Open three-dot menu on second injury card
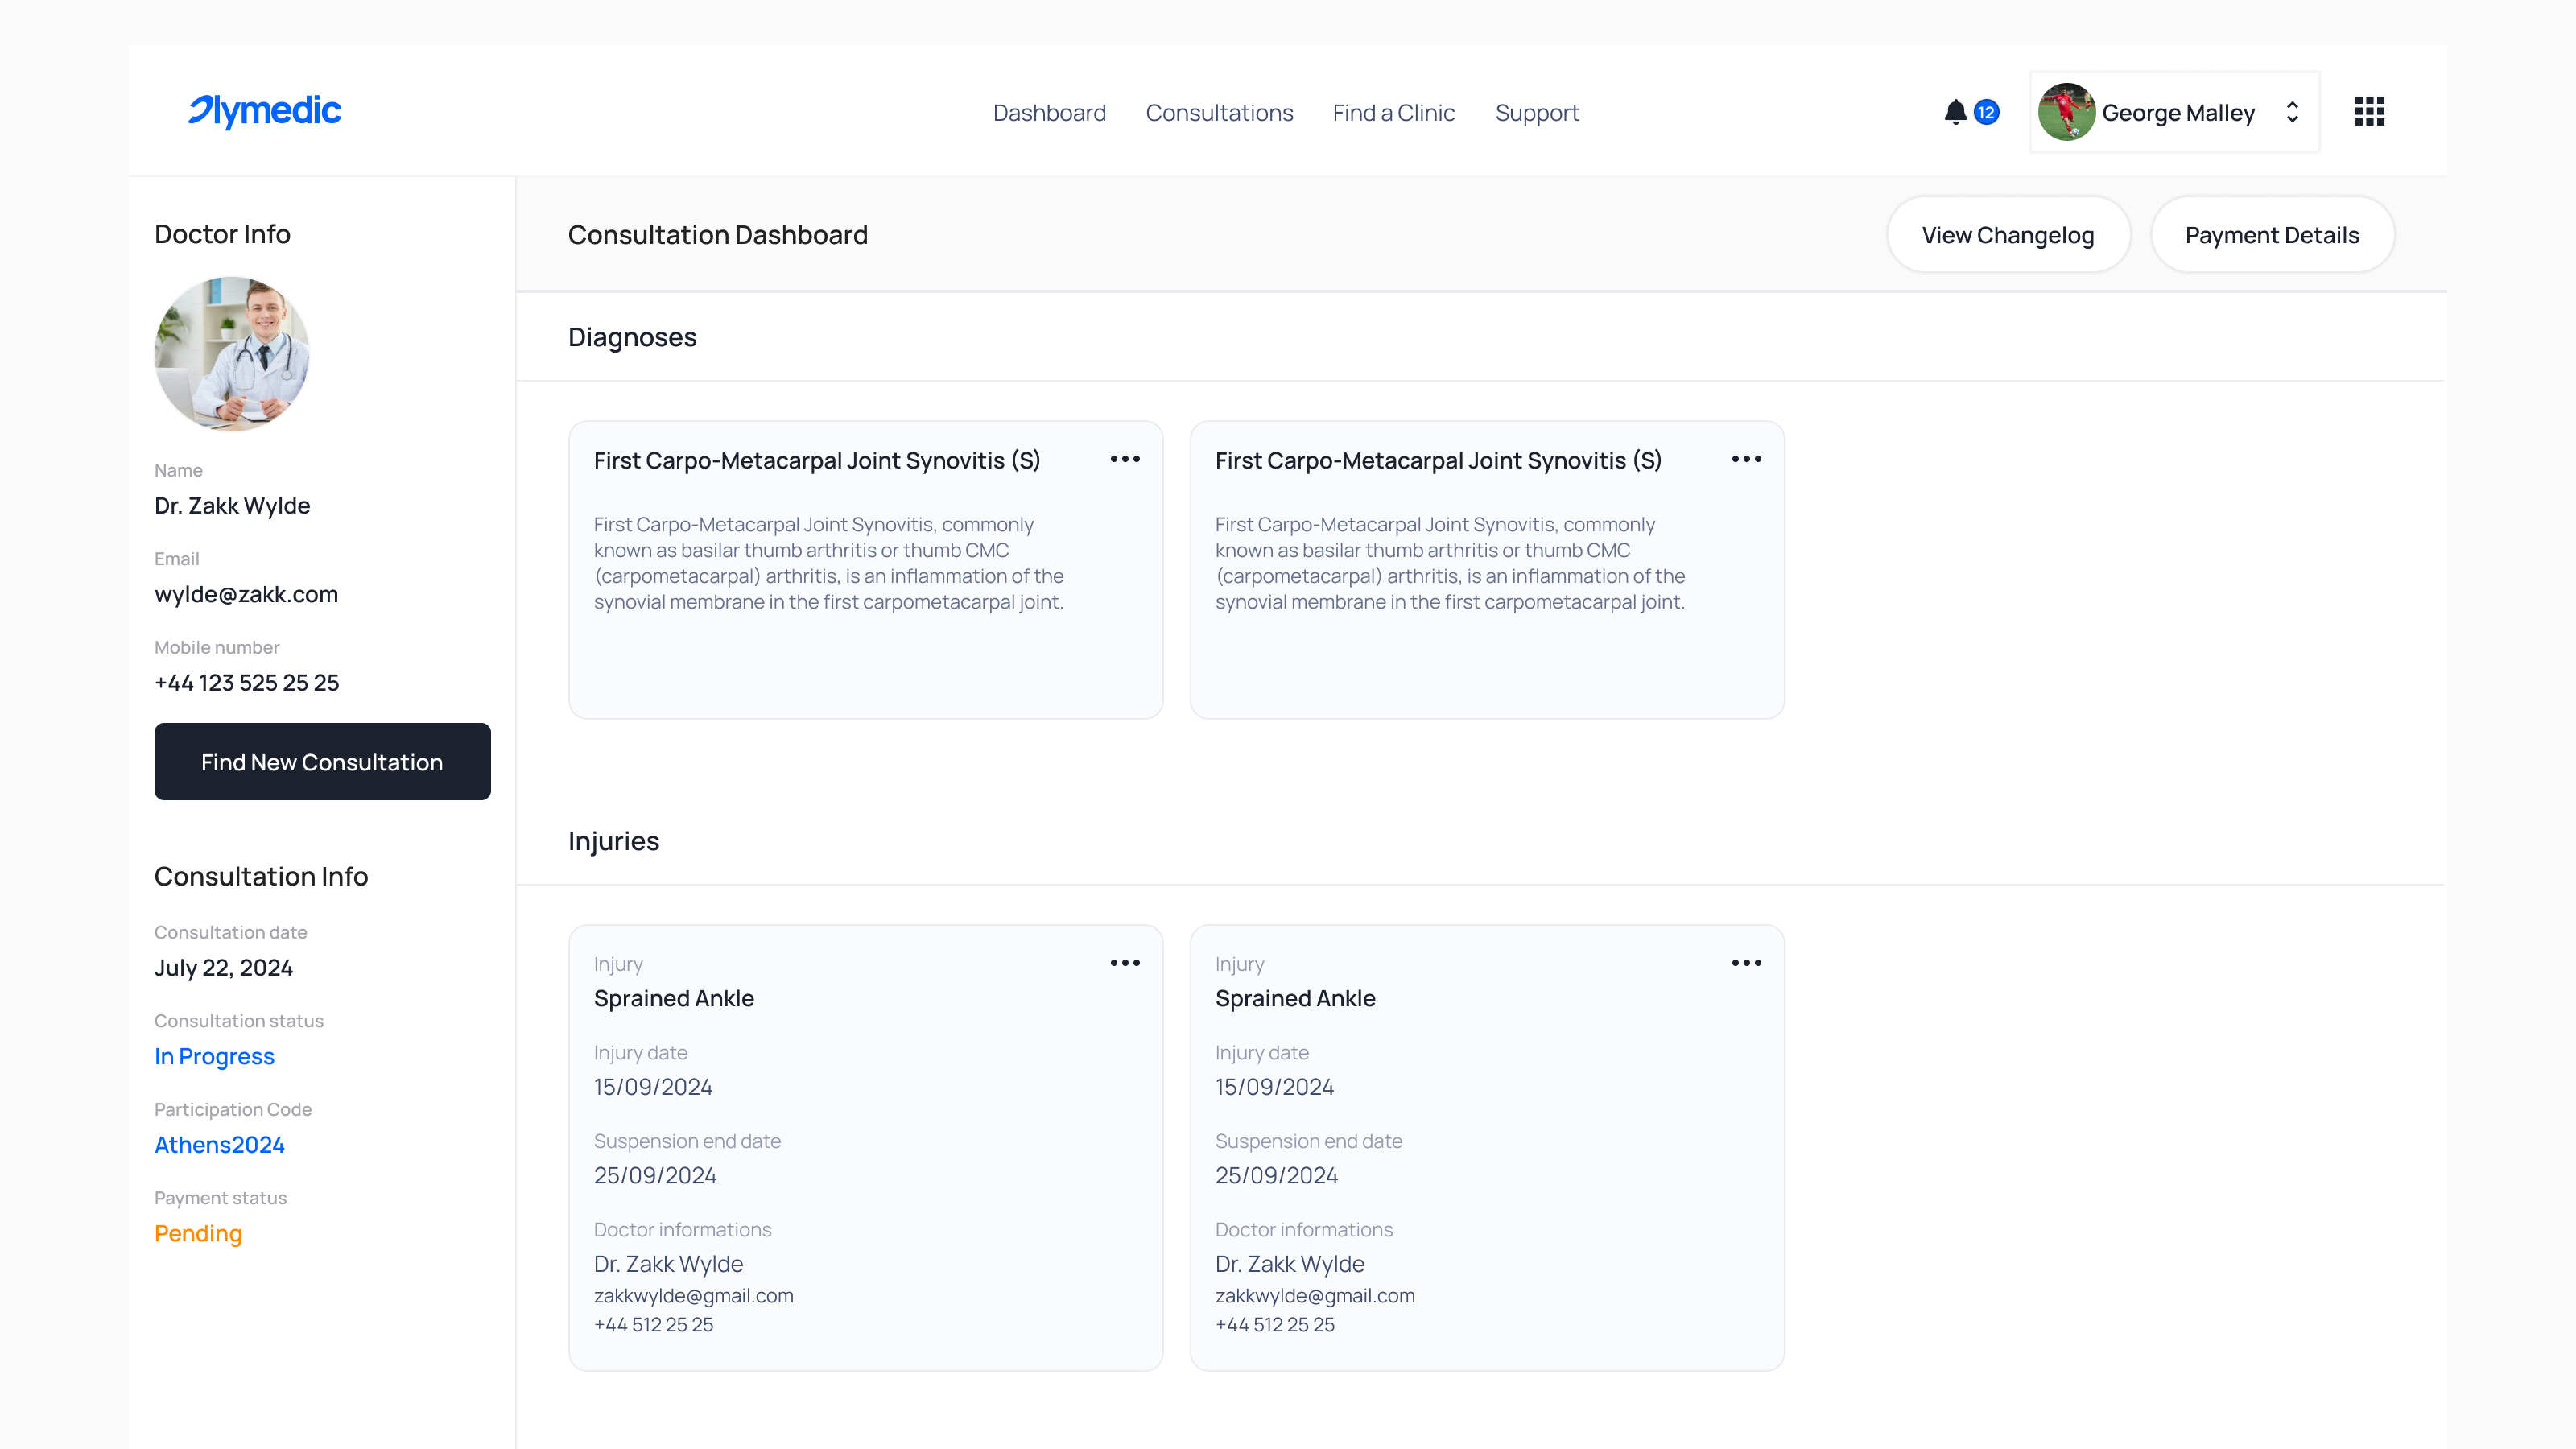Image resolution: width=2576 pixels, height=1449 pixels. pyautogui.click(x=1746, y=963)
